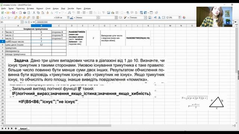Image resolution: width=239 pixels, height=134 pixels.
Task: Click the equals formula button
Action: pos(34,22)
